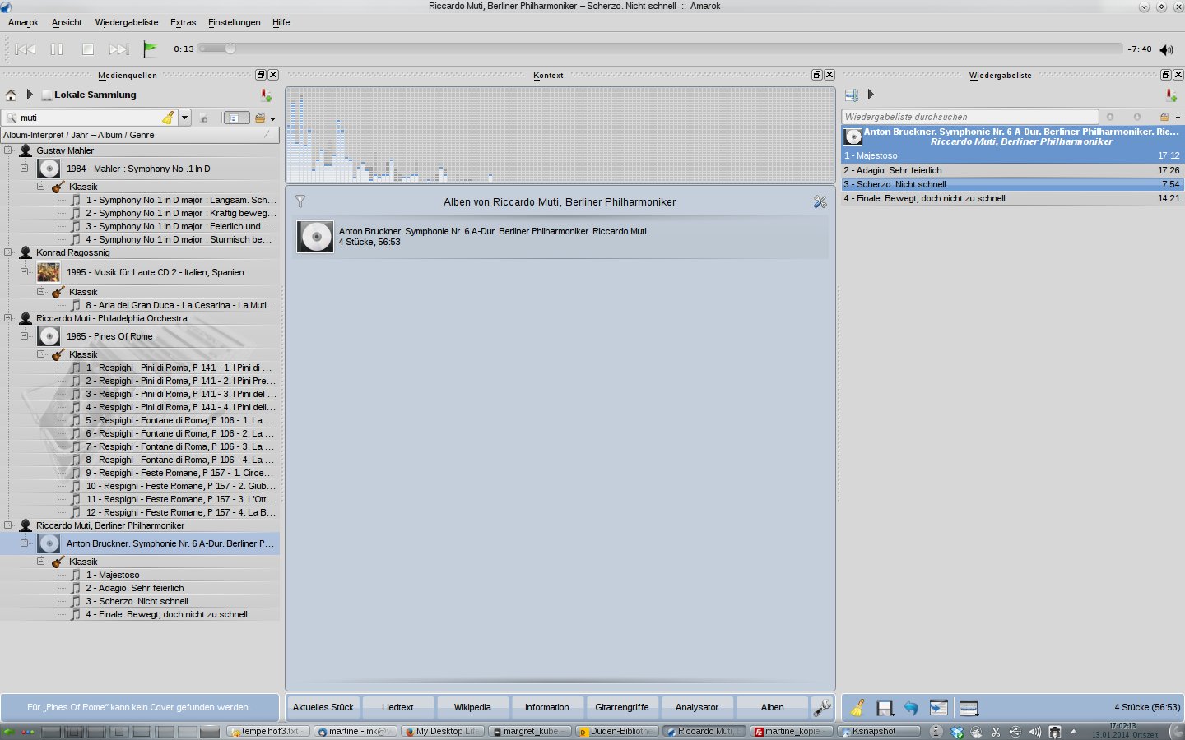
Task: Add bookmark in Wiedergabeliste panel
Action: coord(1171,95)
